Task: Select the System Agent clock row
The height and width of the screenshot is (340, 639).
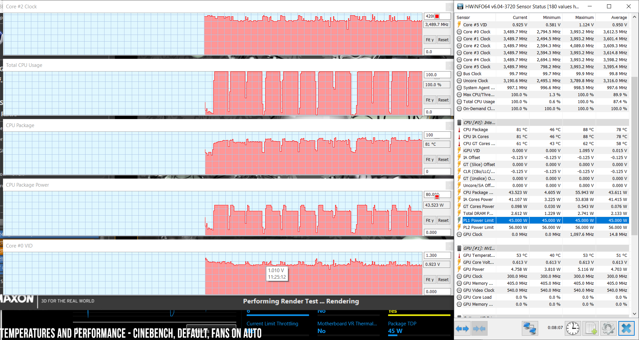Action: click(542, 87)
